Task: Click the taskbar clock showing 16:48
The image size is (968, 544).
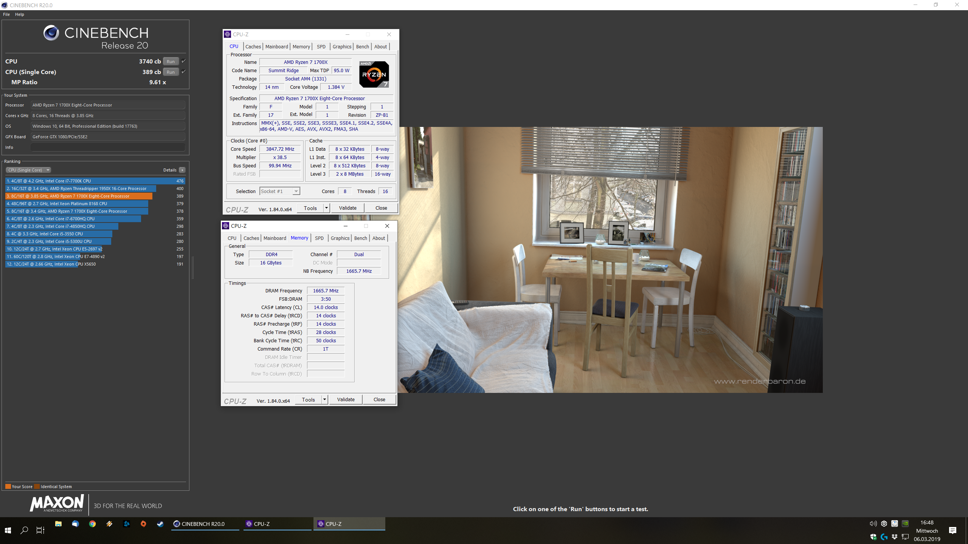Action: [927, 522]
